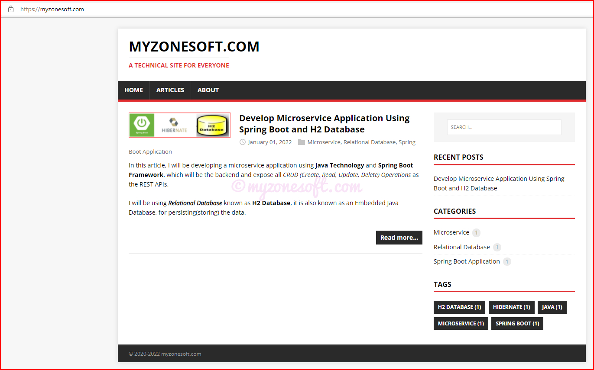Click the folder icon beside post categories
This screenshot has width=594, height=370.
pyautogui.click(x=302, y=142)
